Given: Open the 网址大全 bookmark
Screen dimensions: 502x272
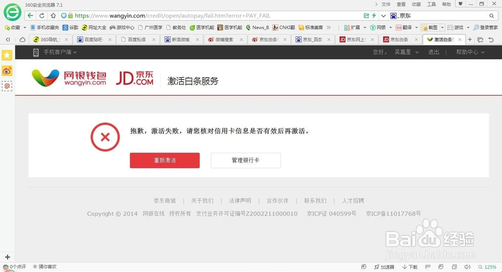Looking at the screenshot, I should [94, 28].
